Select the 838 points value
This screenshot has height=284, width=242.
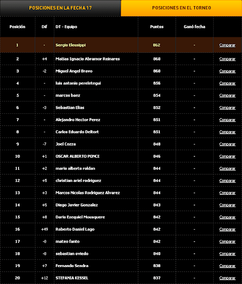(157, 266)
